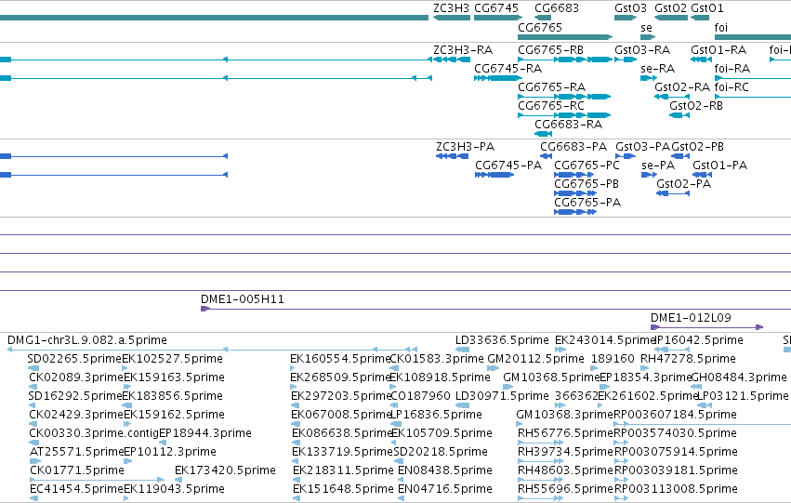Click EST EK102527.5prime

coord(125,368)
